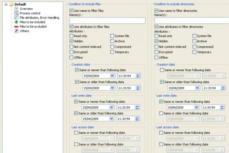Check directories Last write Same or older
The height and width of the screenshot is (153, 229).
pos(161,113)
